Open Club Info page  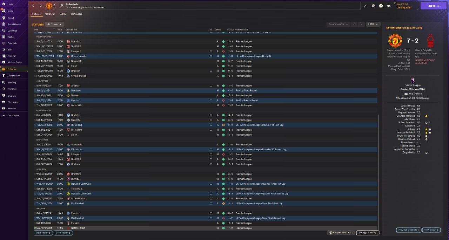(12, 96)
